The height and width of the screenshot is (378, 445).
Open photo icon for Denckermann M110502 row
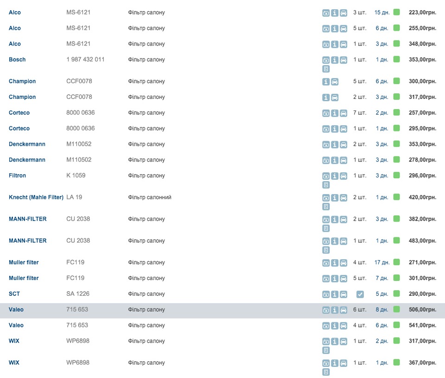coord(326,160)
